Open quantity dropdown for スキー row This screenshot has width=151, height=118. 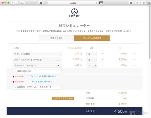(91, 60)
